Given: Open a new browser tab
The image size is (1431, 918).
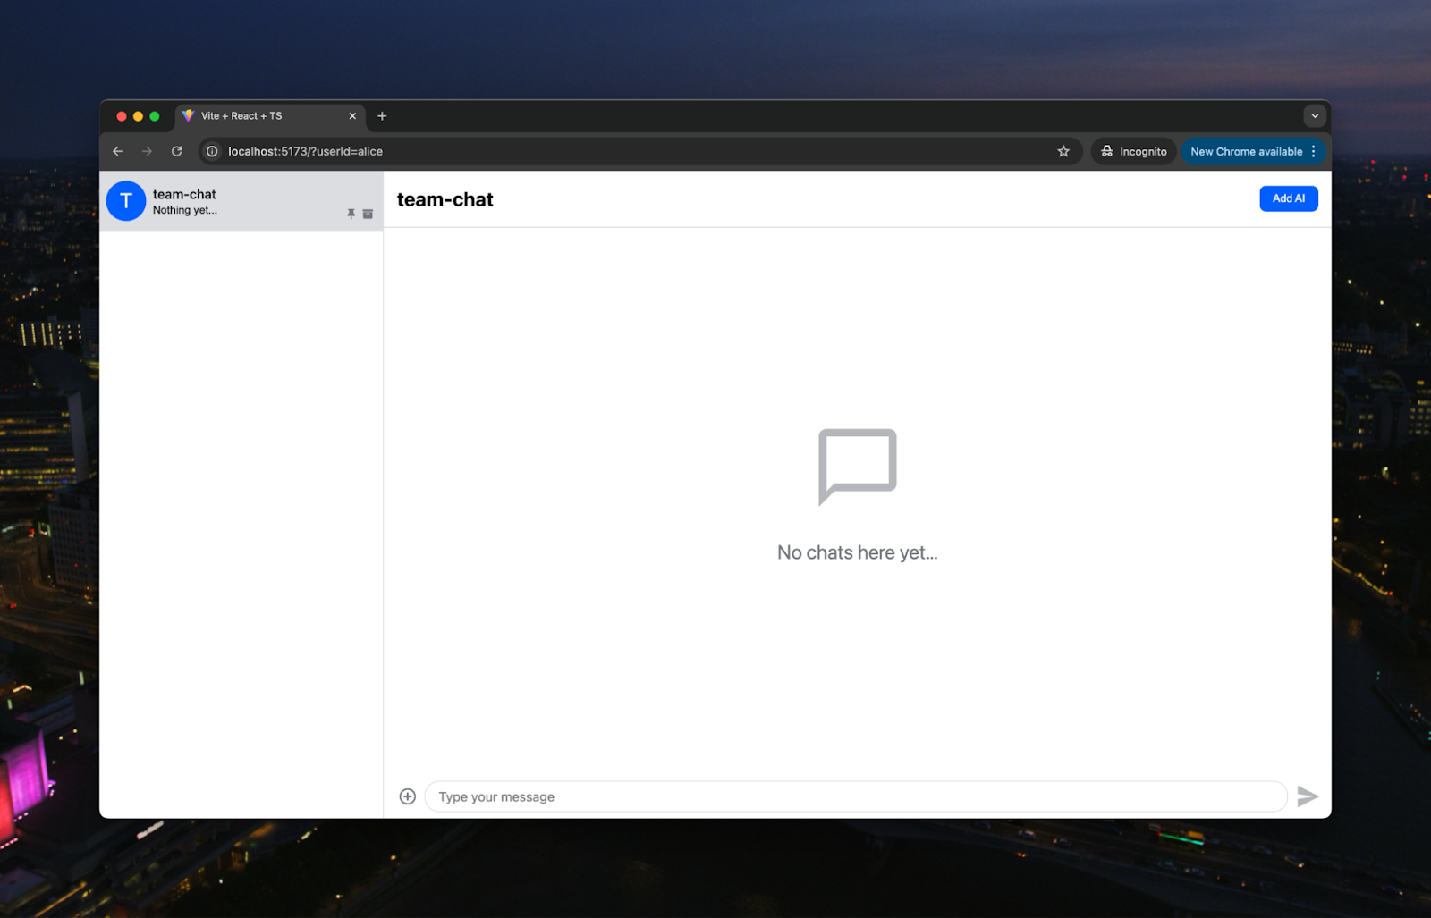Looking at the screenshot, I should (x=382, y=116).
